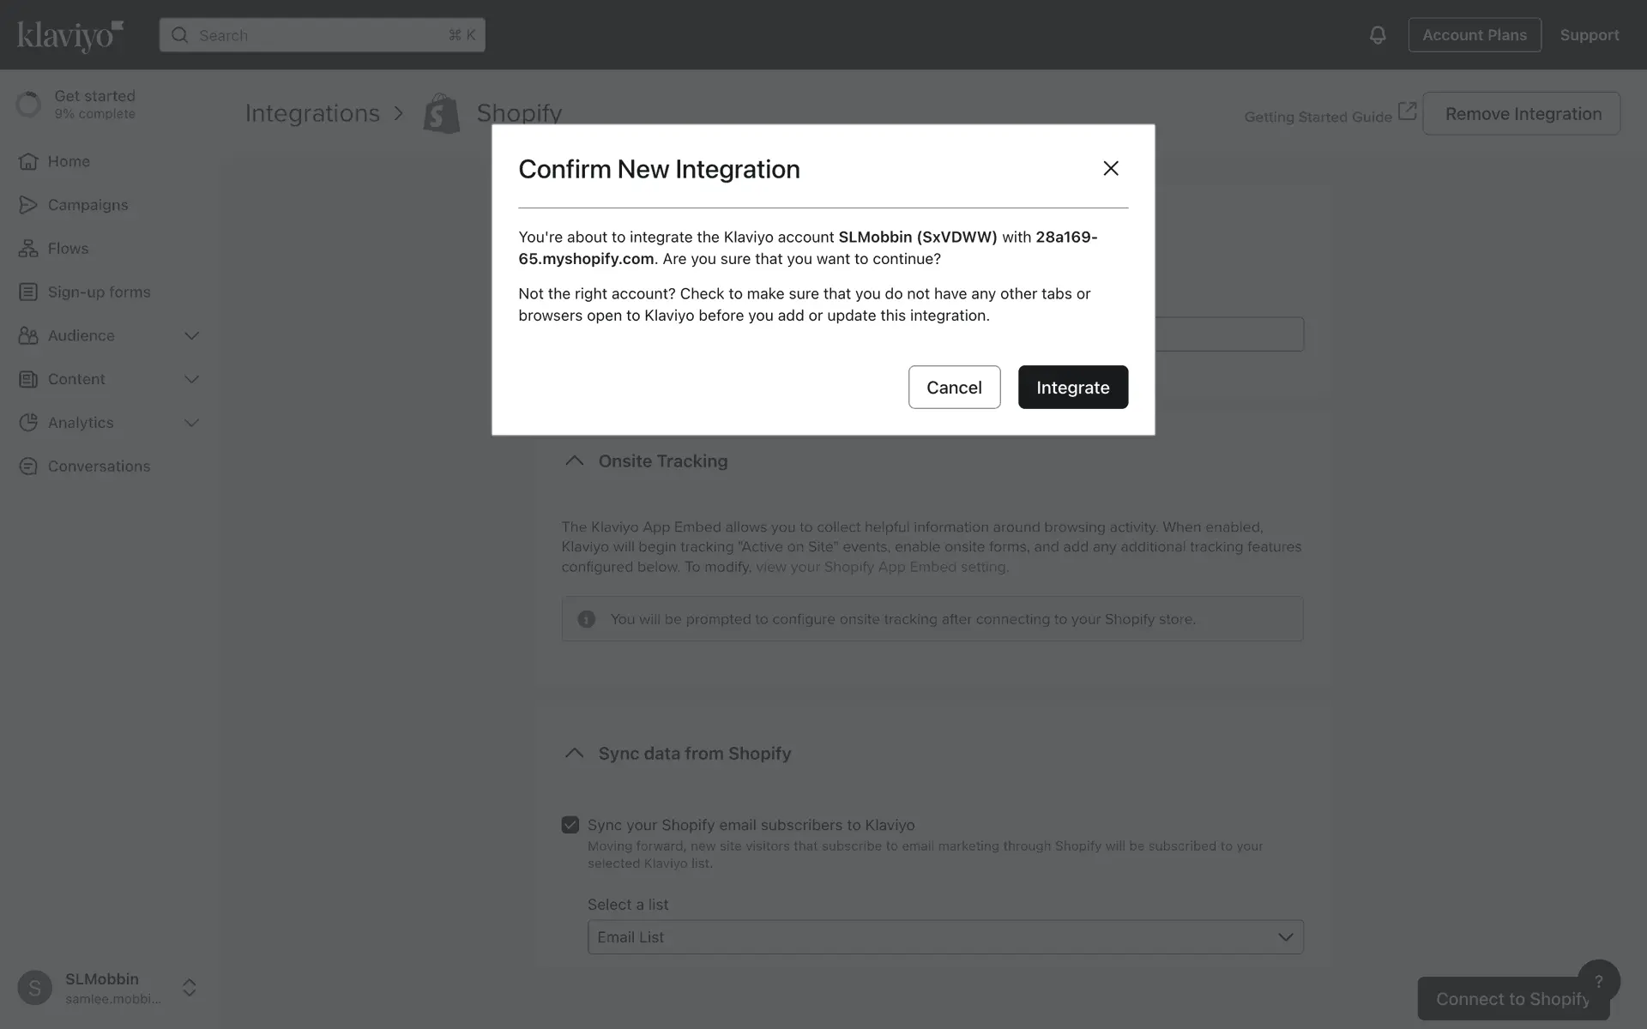Click the Flows diagram icon
Image resolution: width=1647 pixels, height=1029 pixels.
28,249
